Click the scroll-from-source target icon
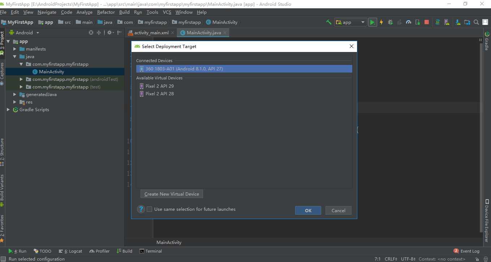This screenshot has height=262, width=491. (91, 32)
